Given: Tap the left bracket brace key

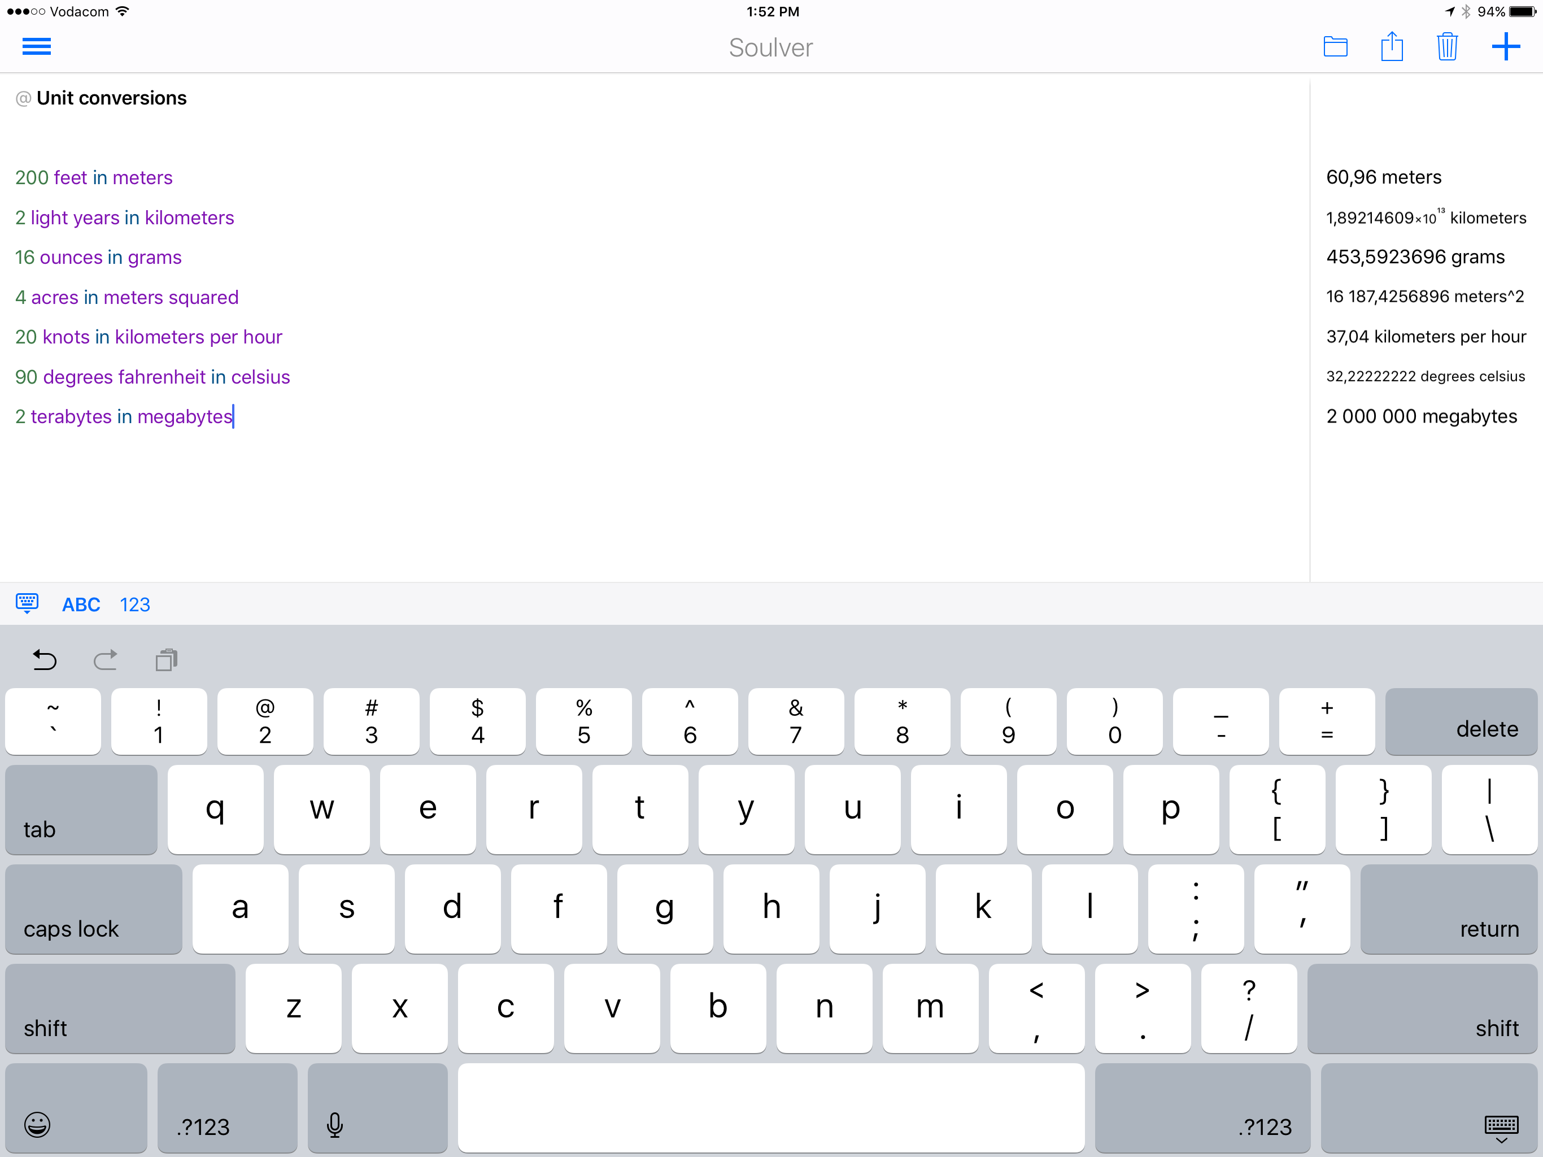Looking at the screenshot, I should click(1277, 810).
